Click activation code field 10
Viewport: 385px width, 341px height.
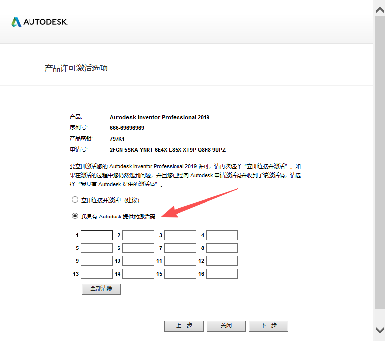pyautogui.click(x=138, y=261)
